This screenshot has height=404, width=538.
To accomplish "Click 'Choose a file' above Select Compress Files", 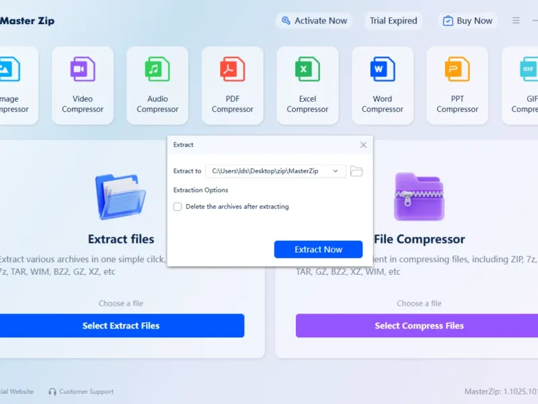I will 419,304.
